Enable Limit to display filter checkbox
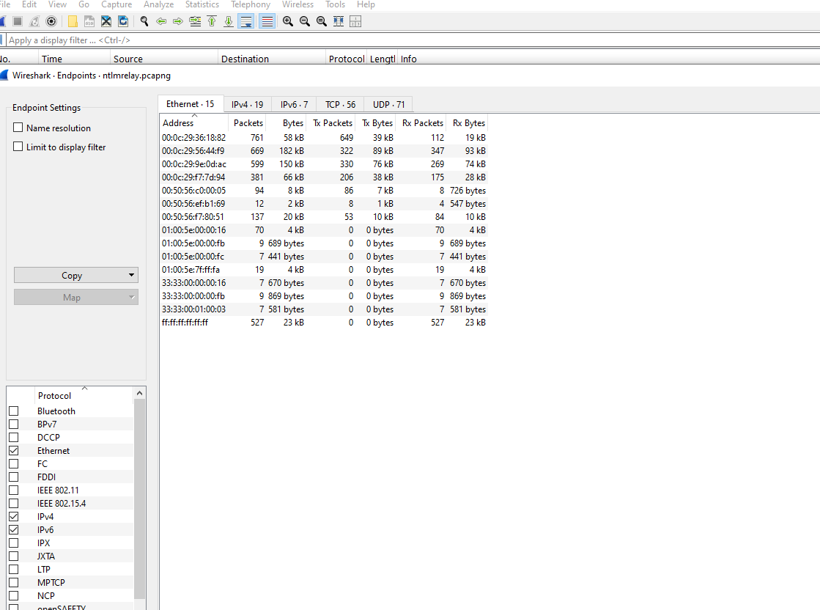 [x=18, y=147]
